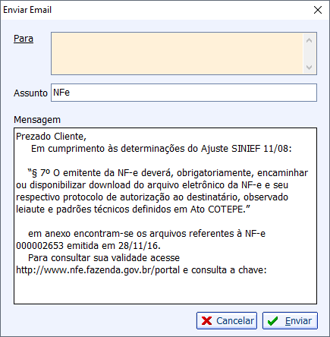330x337 pixels.
Task: Click the NF-e number 000002653 in message
Action: coord(40,246)
